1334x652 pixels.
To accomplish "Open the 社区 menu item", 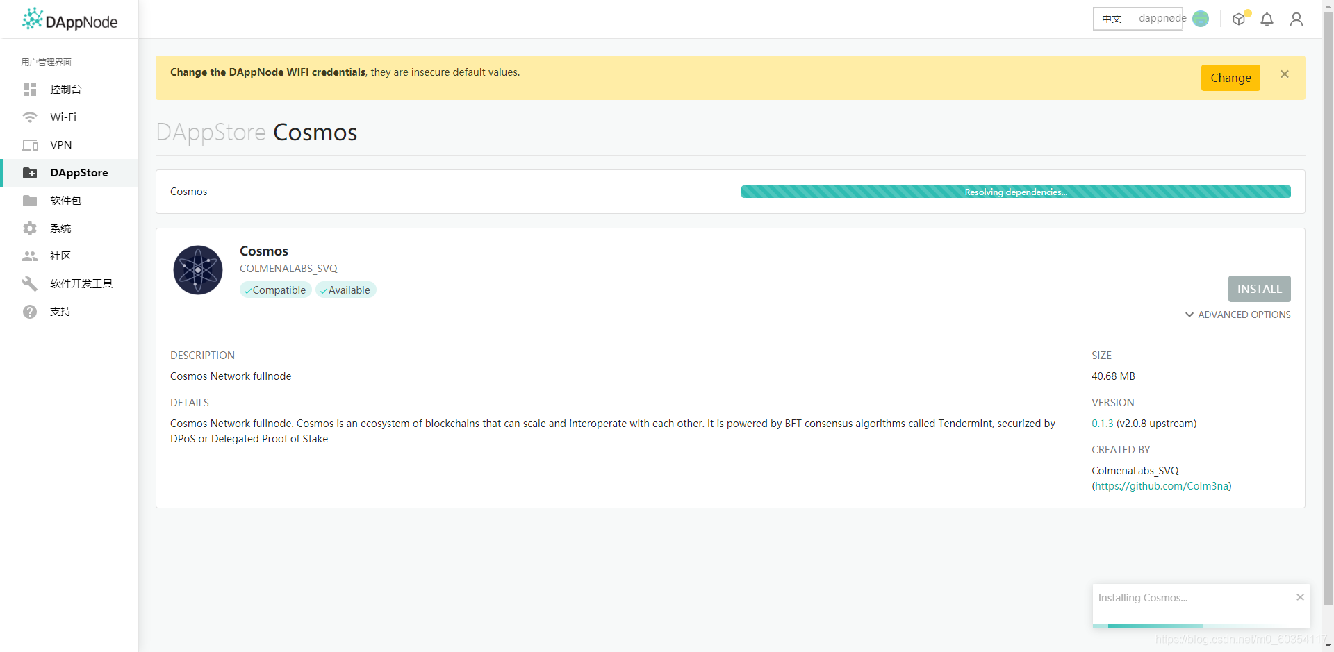I will tap(71, 256).
